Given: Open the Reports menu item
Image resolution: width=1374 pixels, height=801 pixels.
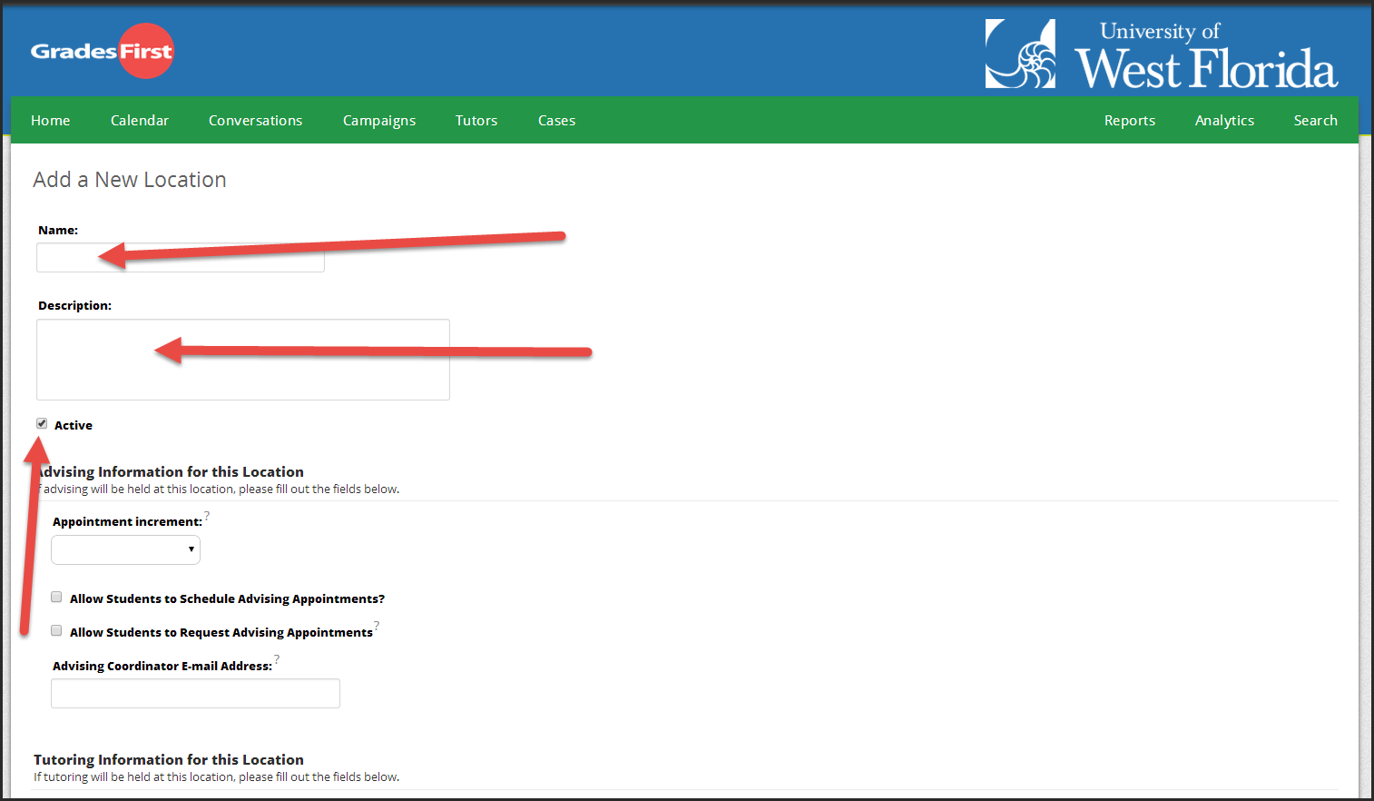Looking at the screenshot, I should point(1130,121).
